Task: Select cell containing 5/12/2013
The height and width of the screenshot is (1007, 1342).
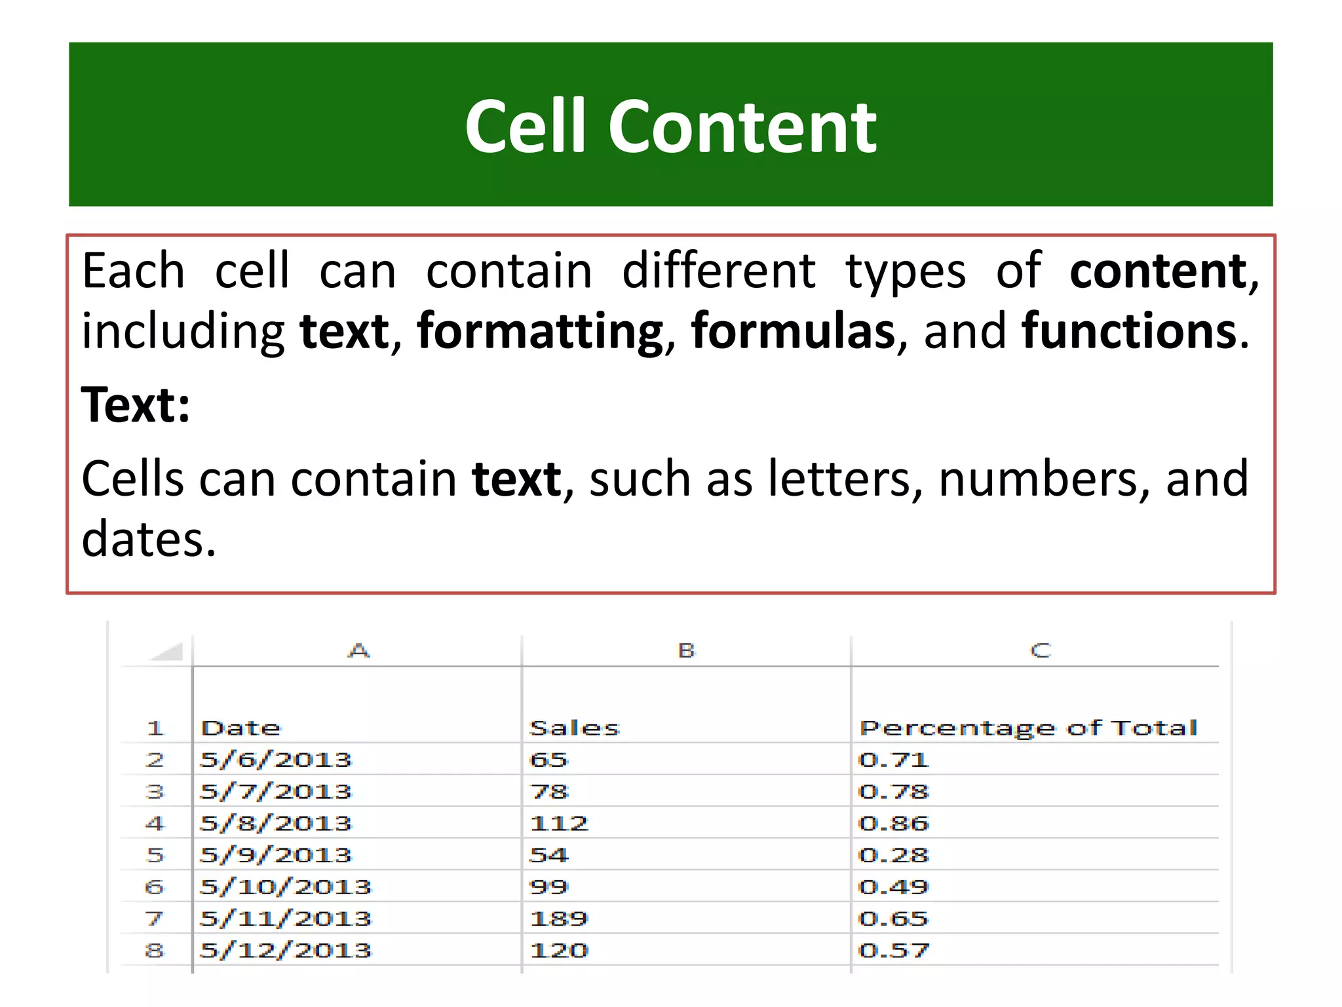Action: pyautogui.click(x=286, y=951)
